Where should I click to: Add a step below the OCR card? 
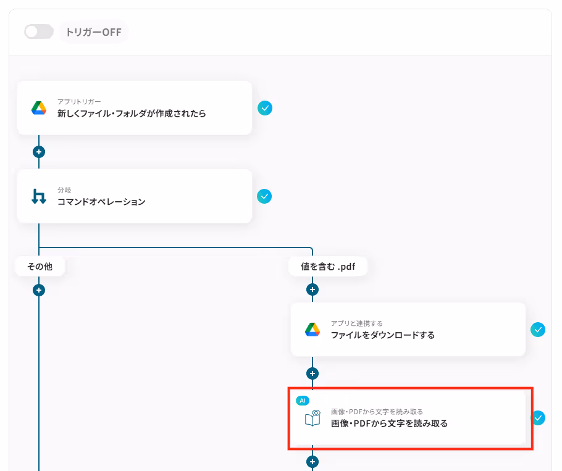click(x=312, y=462)
